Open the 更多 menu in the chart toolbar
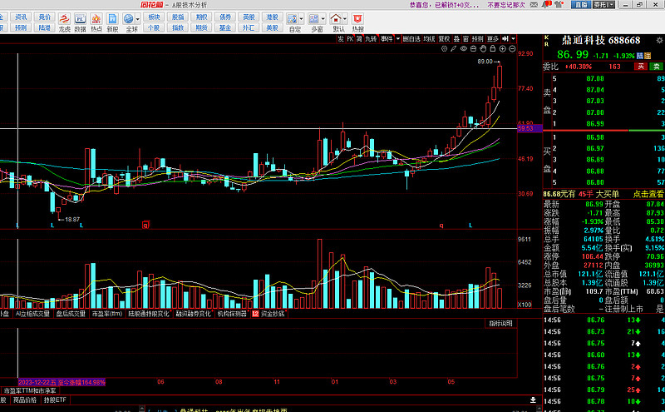 493,38
